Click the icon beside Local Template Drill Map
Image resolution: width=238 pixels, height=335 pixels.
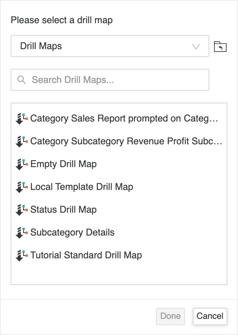22,187
